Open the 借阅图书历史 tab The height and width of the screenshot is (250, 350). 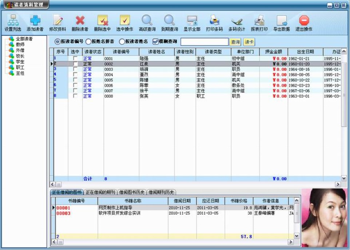pyautogui.click(x=132, y=192)
